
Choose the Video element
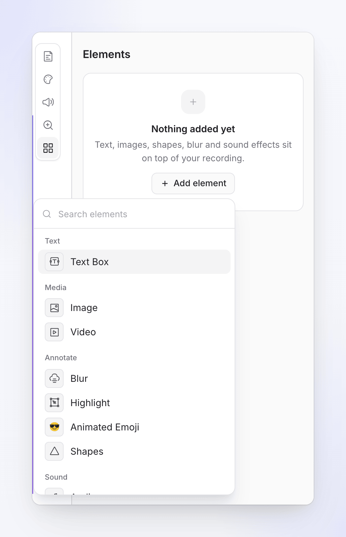tap(134, 332)
